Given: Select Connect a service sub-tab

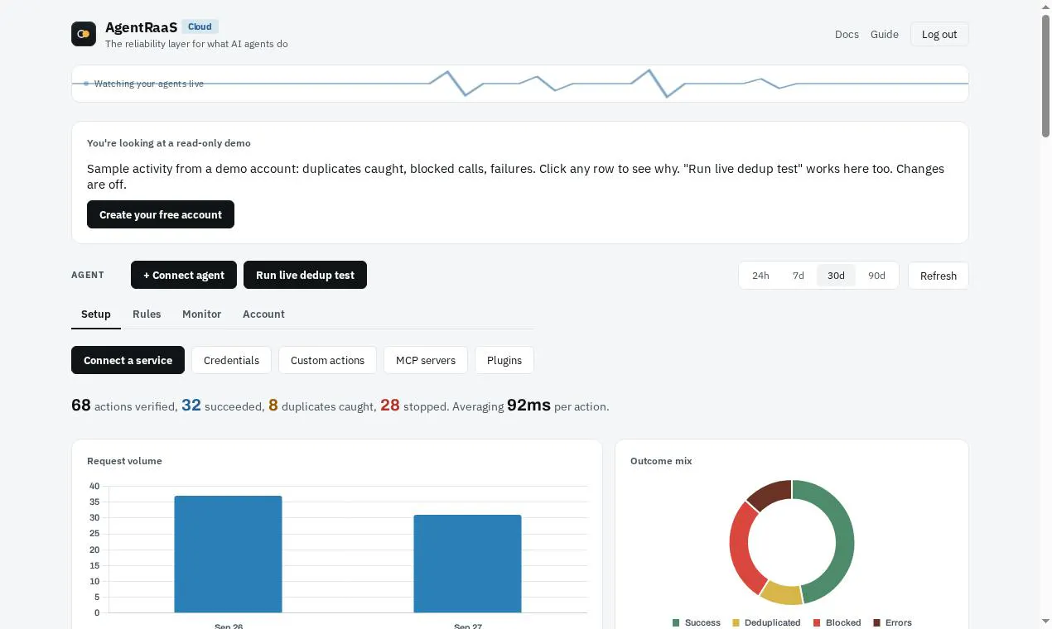Looking at the screenshot, I should coord(128,360).
